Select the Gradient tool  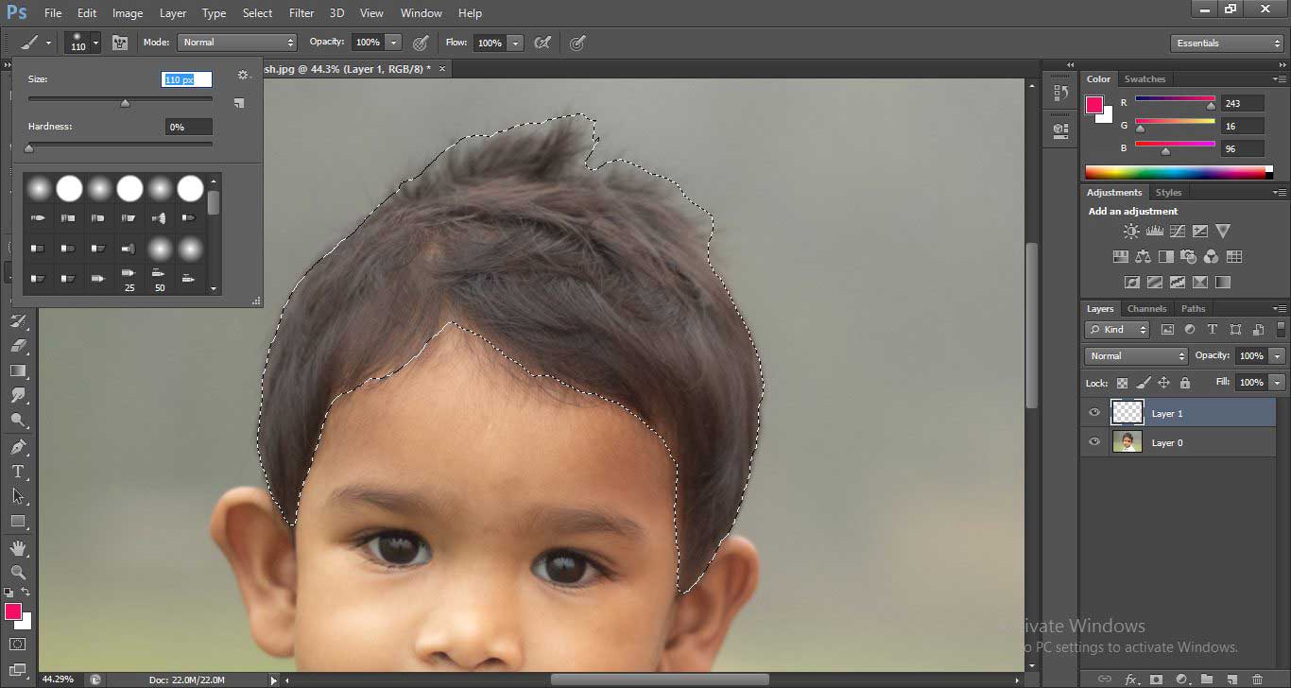pos(19,370)
